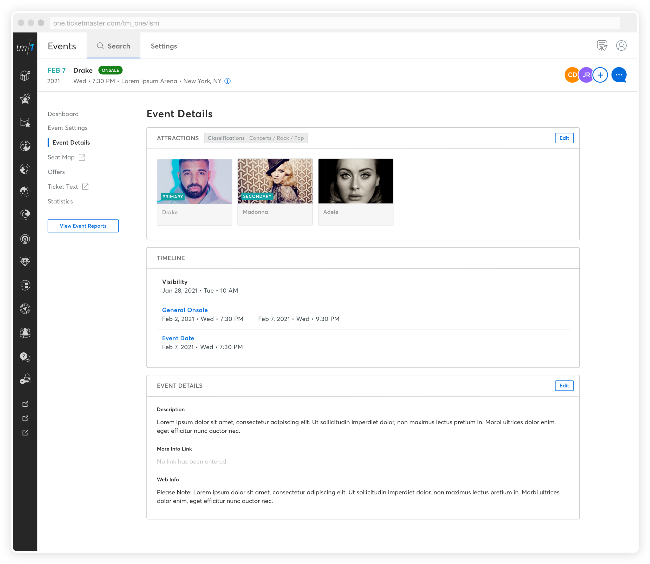Open the feedback message icon in header
Screen dimensions: 650x564
[602, 46]
